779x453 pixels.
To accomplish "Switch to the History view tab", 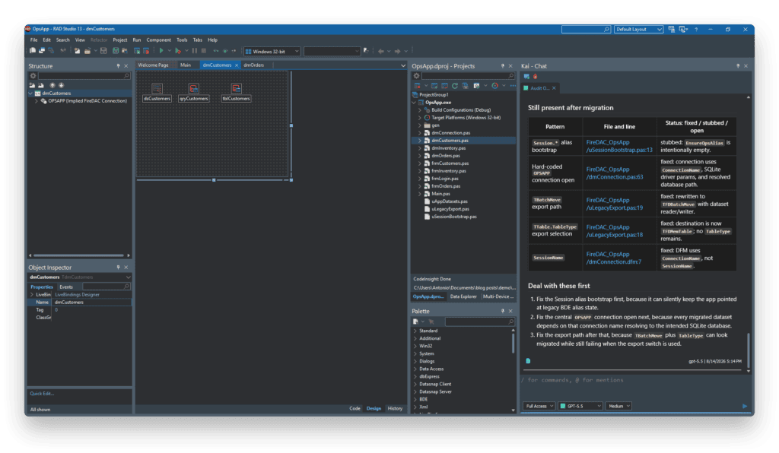I will tap(395, 408).
